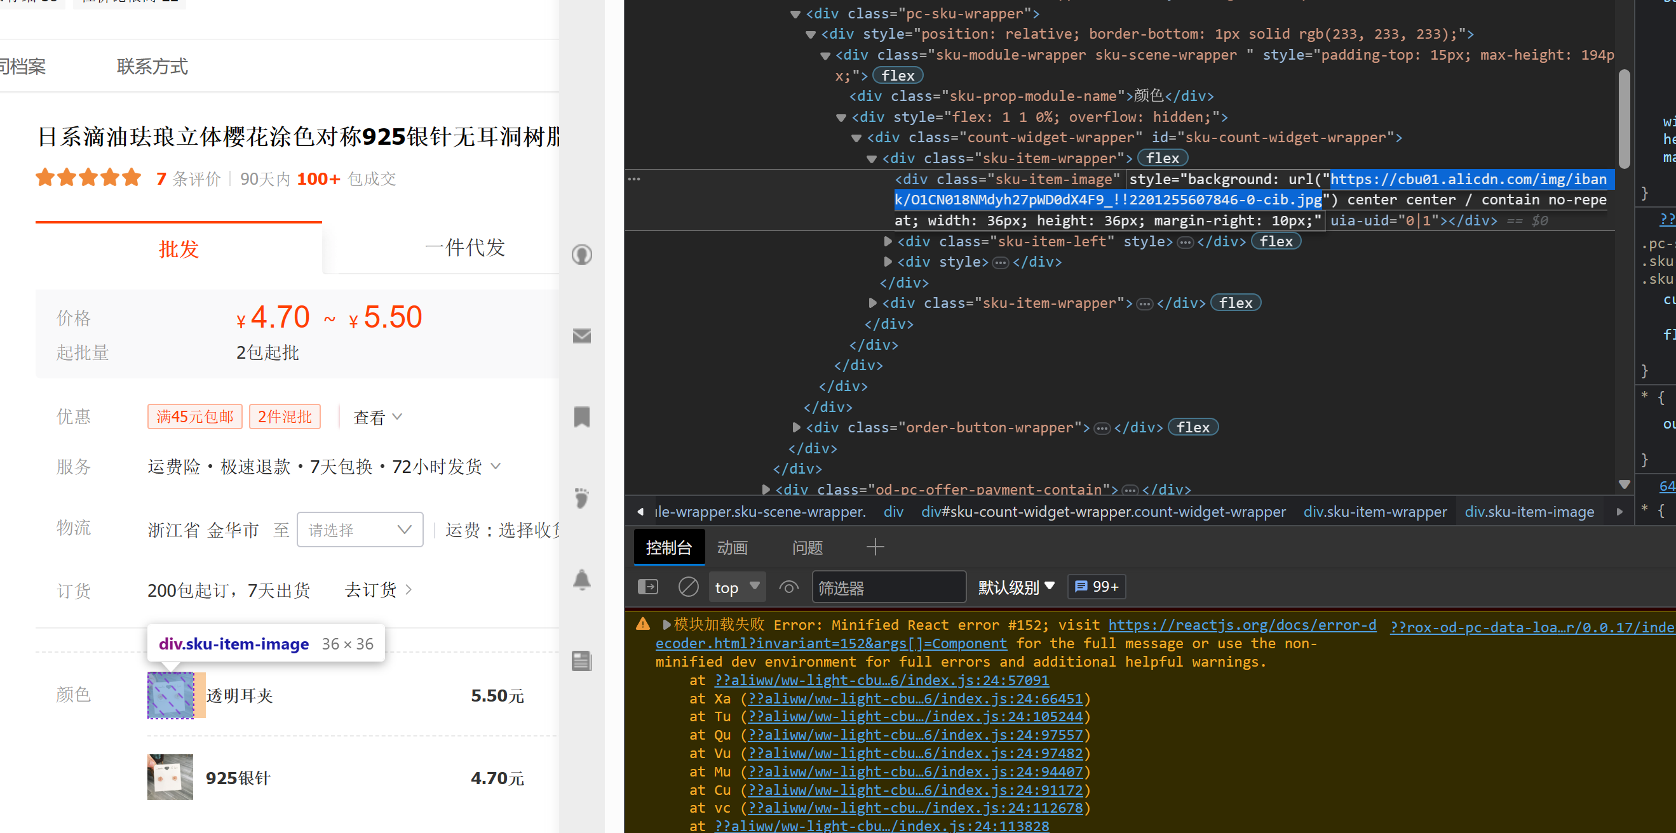Open the top context dropdown
The image size is (1676, 833).
tap(736, 587)
